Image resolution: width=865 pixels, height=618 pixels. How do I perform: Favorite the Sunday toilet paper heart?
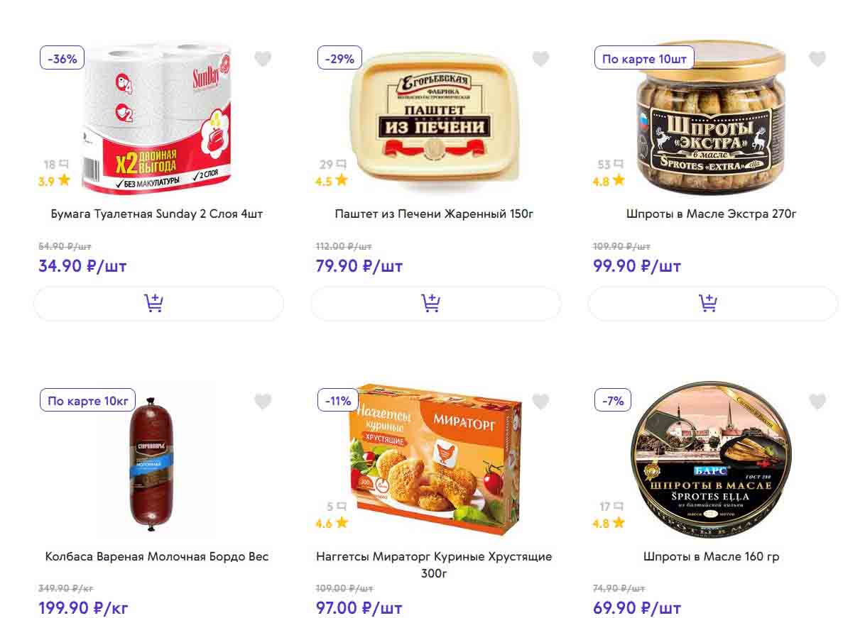click(x=263, y=59)
